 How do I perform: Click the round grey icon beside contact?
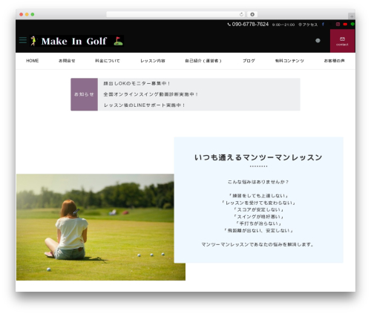318,41
